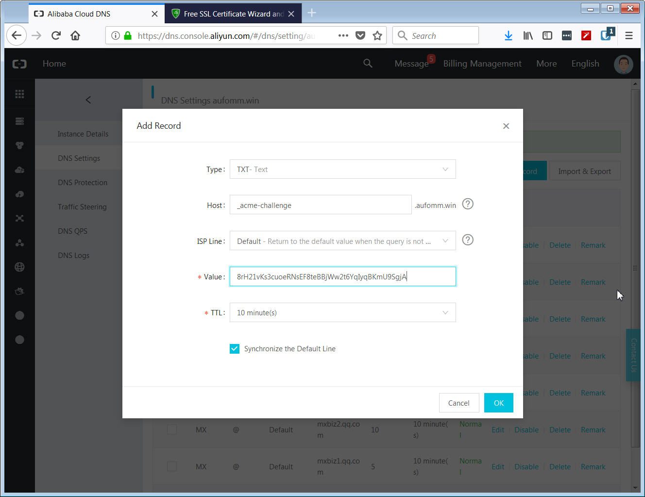The height and width of the screenshot is (497, 645).
Task: Open the Firefox hamburger menu
Action: [x=628, y=35]
